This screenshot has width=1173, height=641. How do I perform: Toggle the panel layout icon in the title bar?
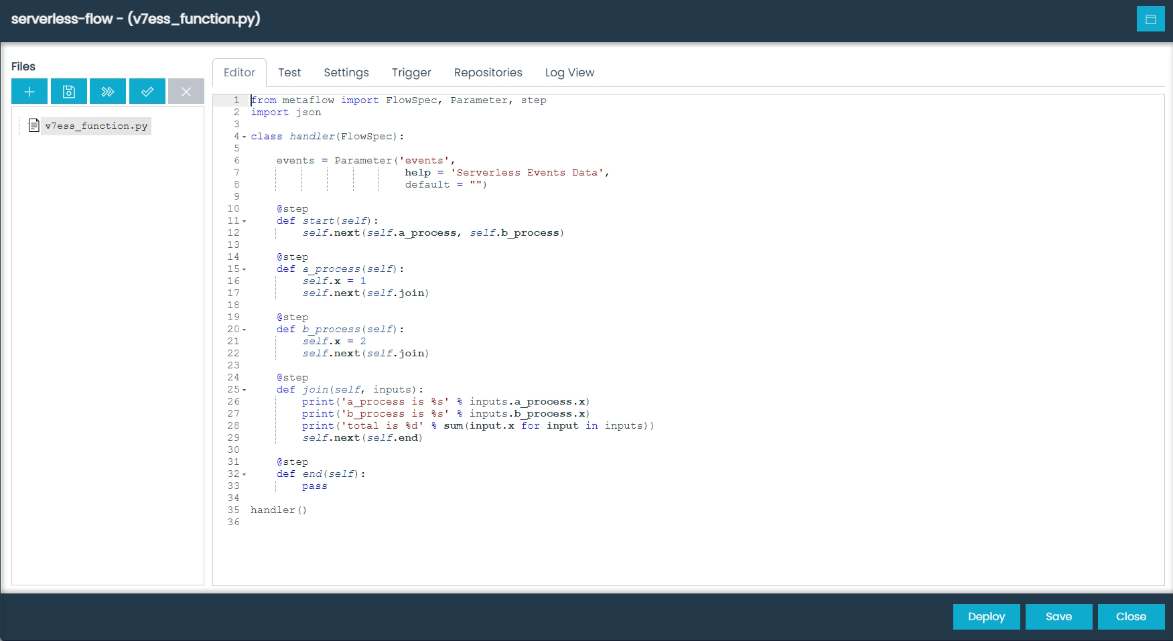[1151, 19]
